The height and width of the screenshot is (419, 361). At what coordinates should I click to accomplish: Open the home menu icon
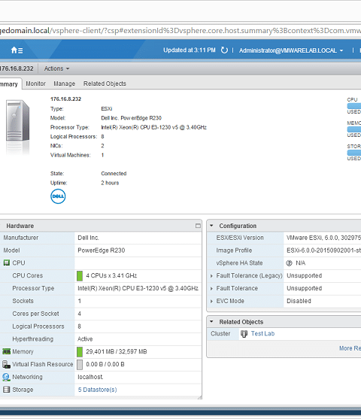(x=17, y=50)
